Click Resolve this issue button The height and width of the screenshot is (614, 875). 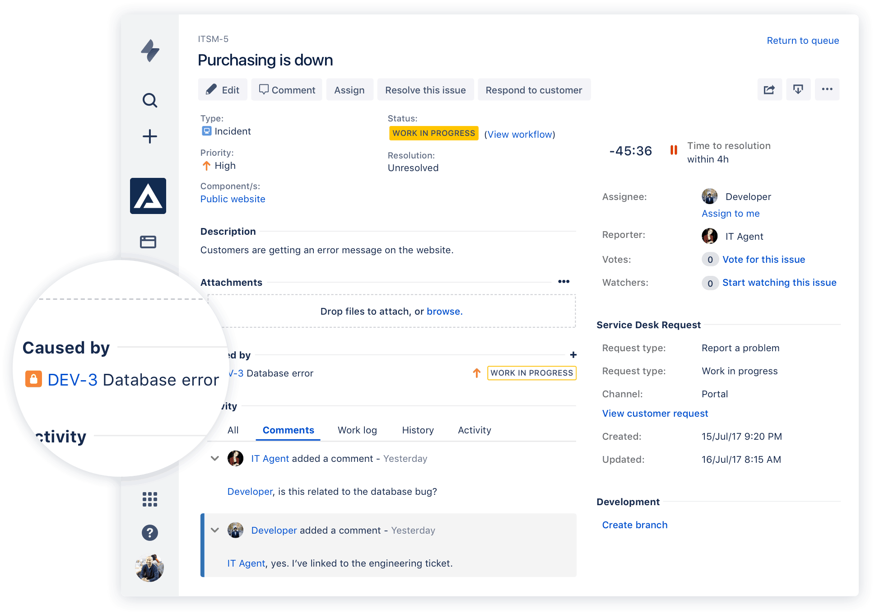tap(425, 89)
